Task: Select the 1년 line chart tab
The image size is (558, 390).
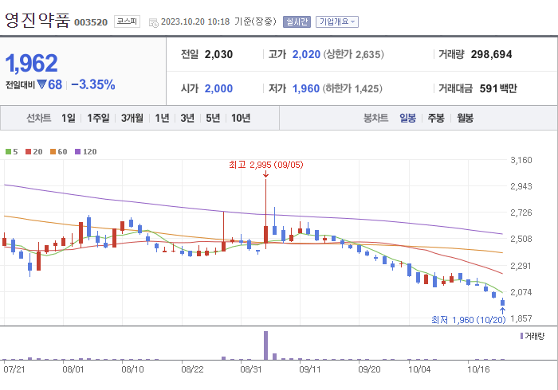Action: 162,118
